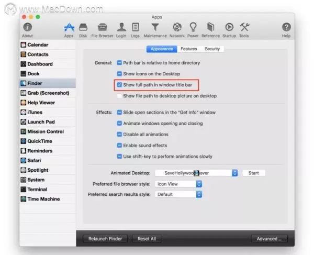Click the green zoom window button
This screenshot has height=255, width=314.
38,17
